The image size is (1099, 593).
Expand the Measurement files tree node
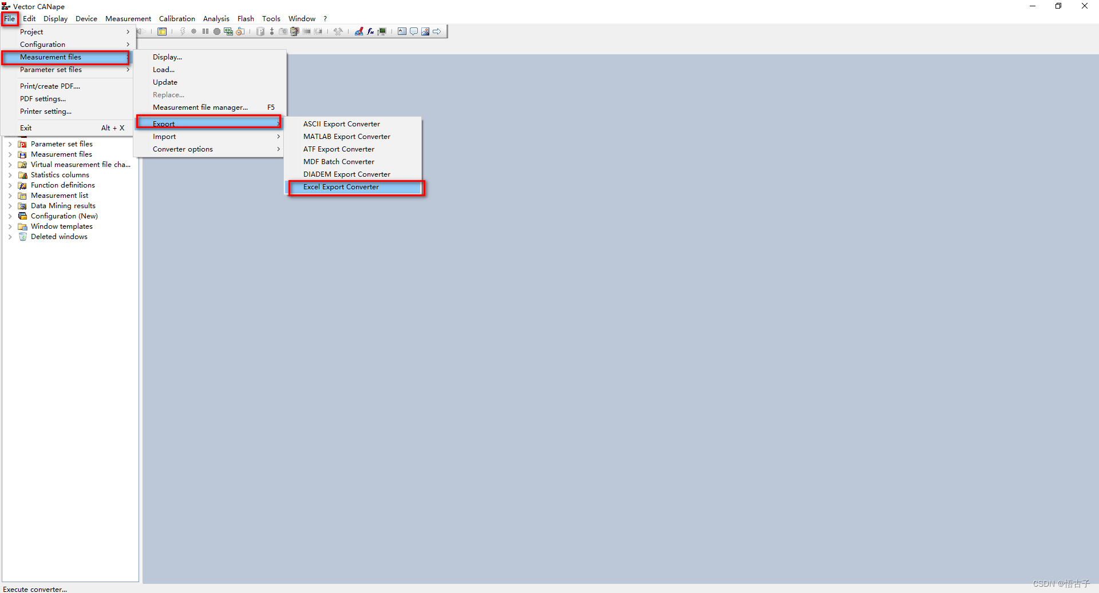[10, 154]
